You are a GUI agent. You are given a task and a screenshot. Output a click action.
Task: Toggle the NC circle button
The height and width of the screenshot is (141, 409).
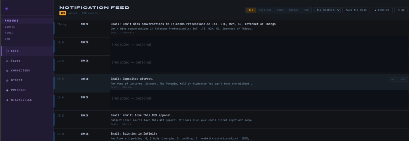pyautogui.click(x=401, y=10)
